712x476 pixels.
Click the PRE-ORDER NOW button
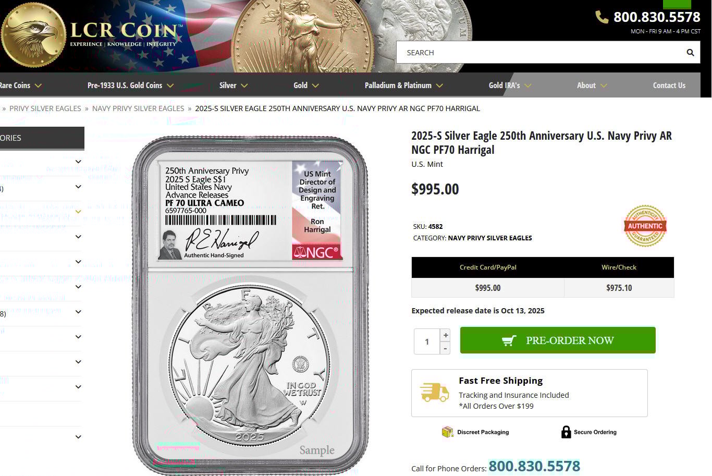(x=558, y=340)
